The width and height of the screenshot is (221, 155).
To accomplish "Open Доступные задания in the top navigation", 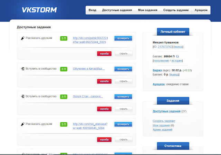I will (117, 10).
